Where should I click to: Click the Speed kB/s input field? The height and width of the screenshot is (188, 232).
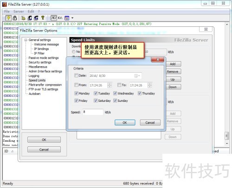pyautogui.click(x=93, y=112)
